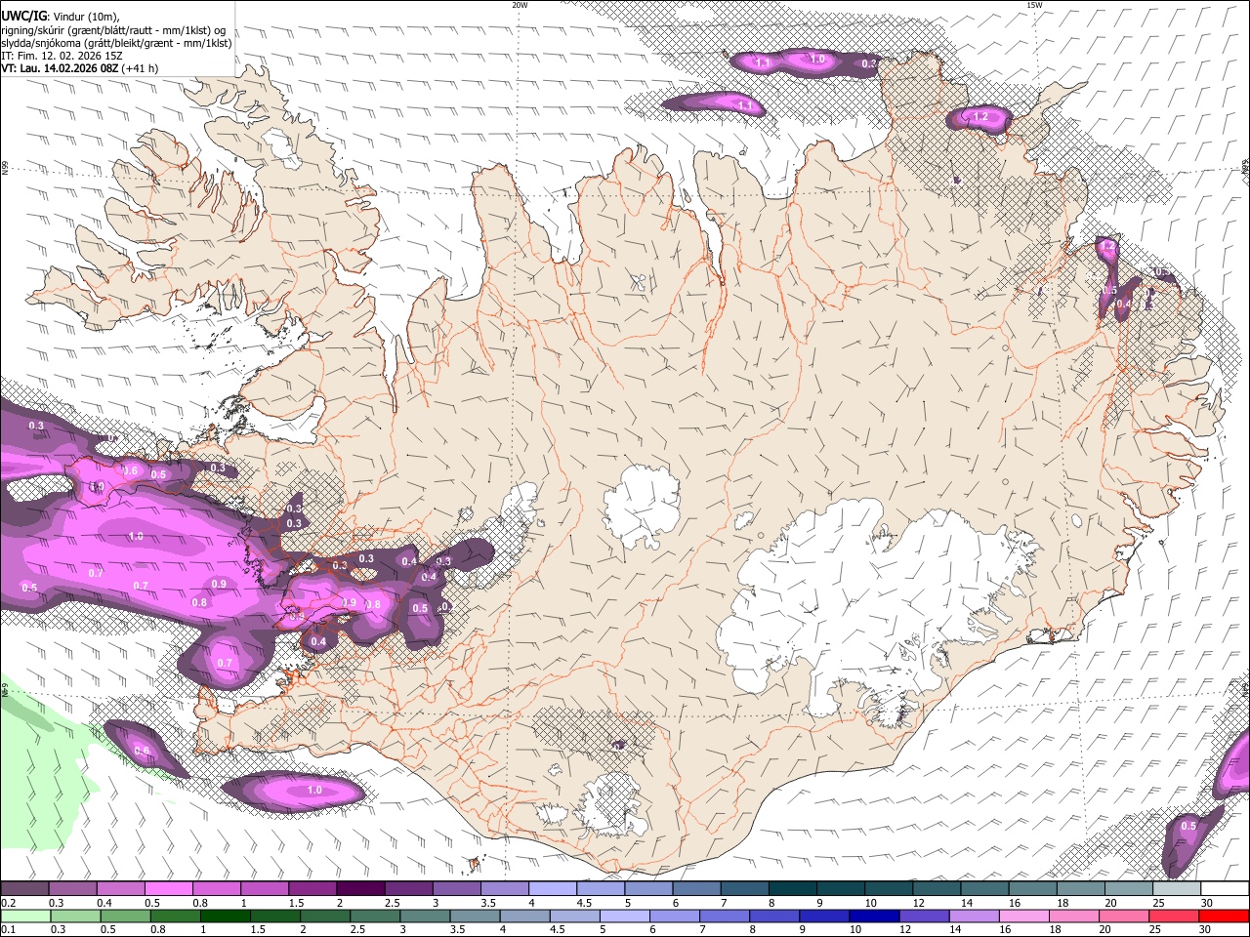Click the "1.0" value in the northern offshore band
This screenshot has width=1250, height=937.
point(818,60)
